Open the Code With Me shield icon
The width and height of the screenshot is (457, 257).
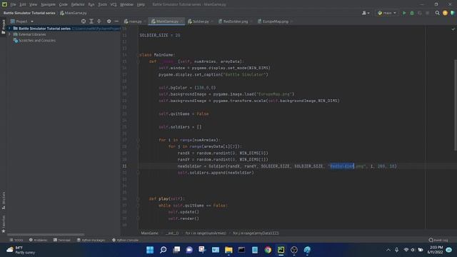[453, 13]
